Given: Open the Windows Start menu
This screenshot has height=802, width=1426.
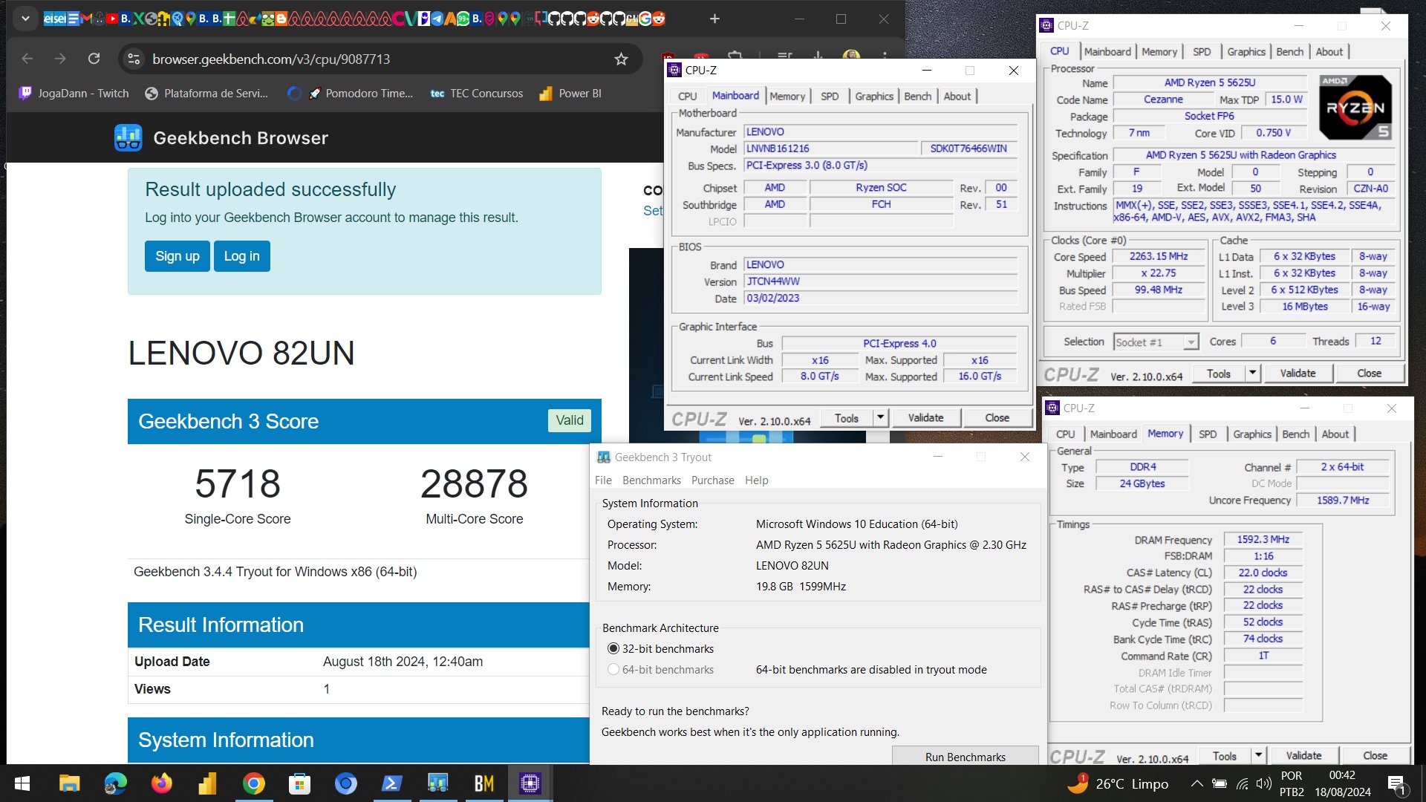Looking at the screenshot, I should pos(22,783).
